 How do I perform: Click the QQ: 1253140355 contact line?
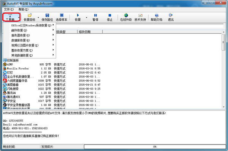(13, 121)
